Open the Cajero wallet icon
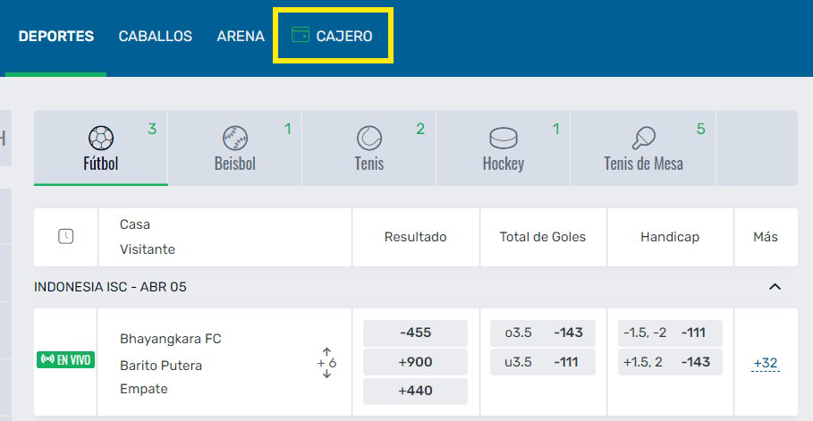813x421 pixels. click(301, 35)
